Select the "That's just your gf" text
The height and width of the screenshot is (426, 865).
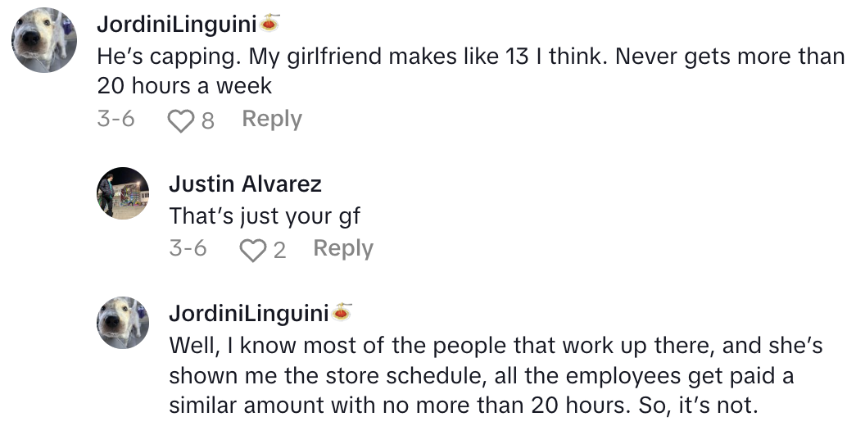265,215
